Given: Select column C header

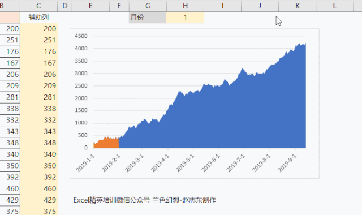Looking at the screenshot, I should coord(39,6).
